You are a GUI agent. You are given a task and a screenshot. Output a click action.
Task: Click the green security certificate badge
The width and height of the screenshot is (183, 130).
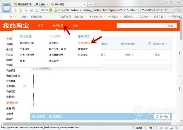coord(50,10)
